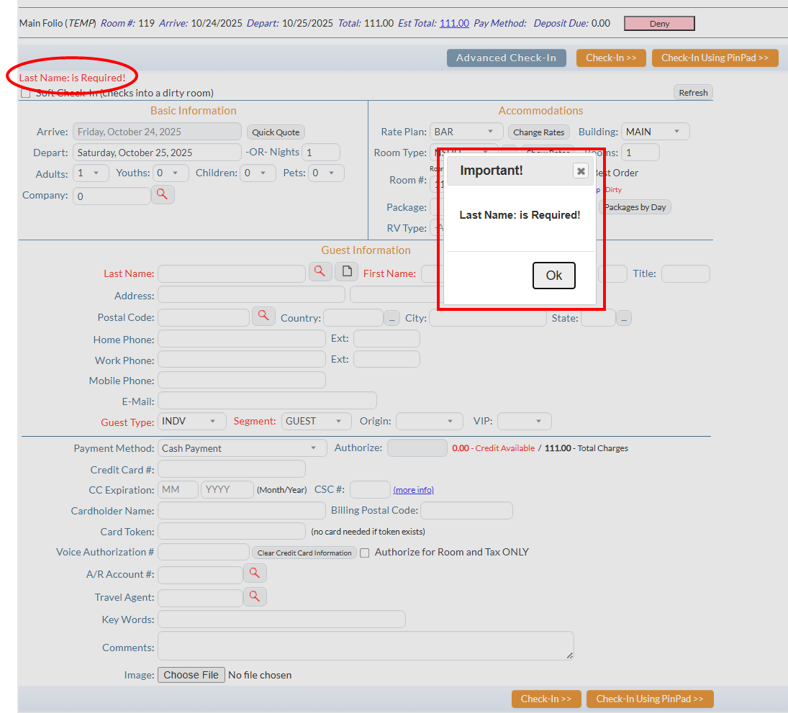This screenshot has width=788, height=713.
Task: Open the Payment Method dropdown
Action: click(243, 448)
